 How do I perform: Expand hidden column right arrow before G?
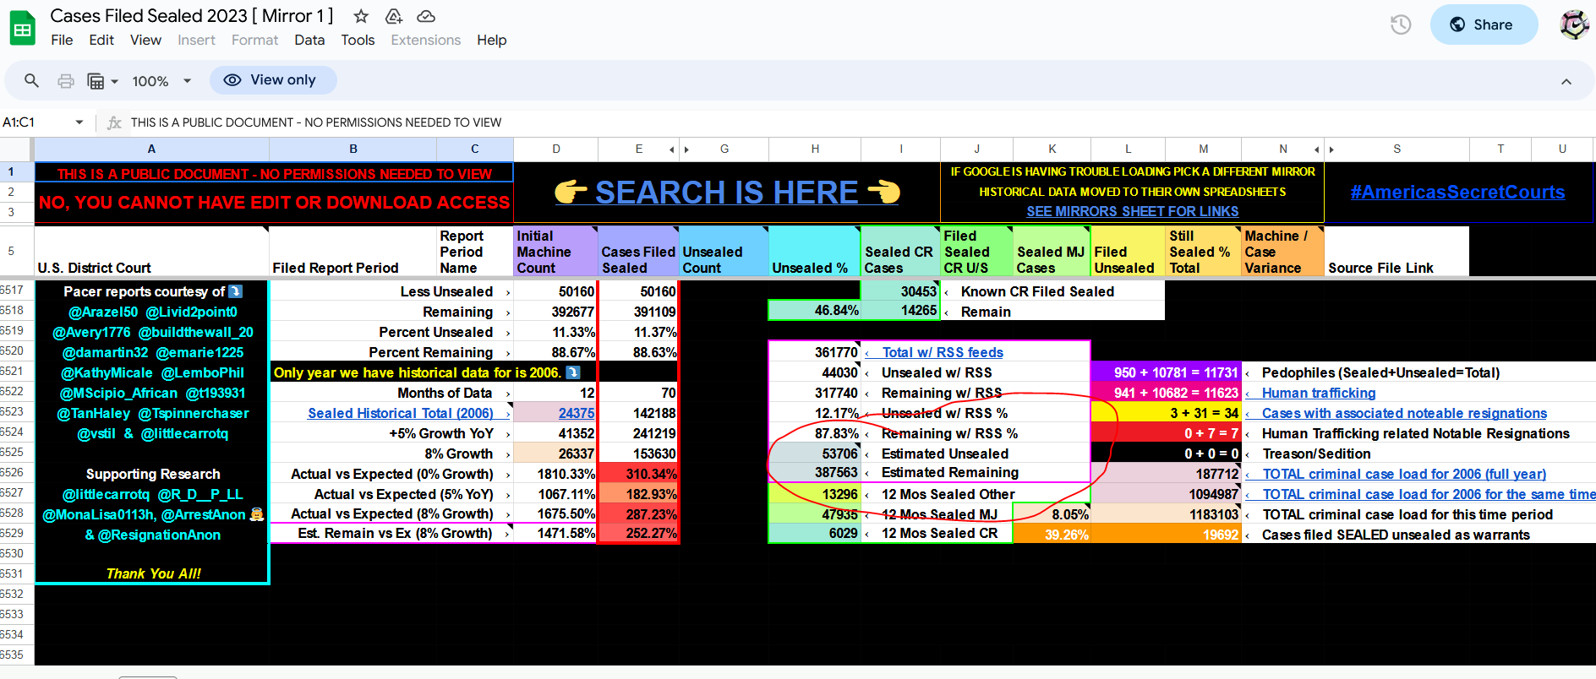pos(686,149)
